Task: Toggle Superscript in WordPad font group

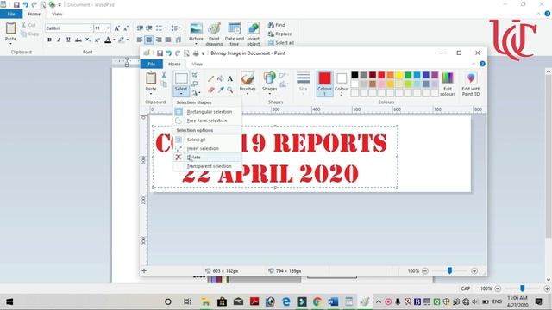Action: click(97, 40)
